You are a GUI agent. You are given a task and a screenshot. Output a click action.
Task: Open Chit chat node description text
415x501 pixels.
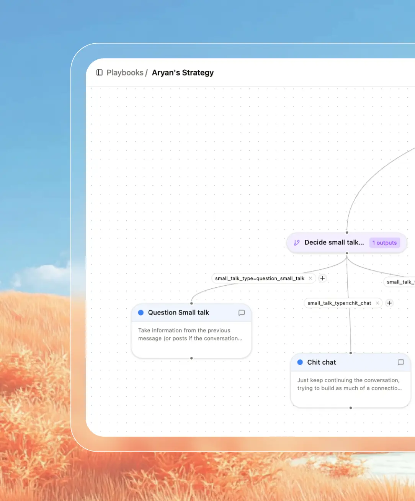350,384
